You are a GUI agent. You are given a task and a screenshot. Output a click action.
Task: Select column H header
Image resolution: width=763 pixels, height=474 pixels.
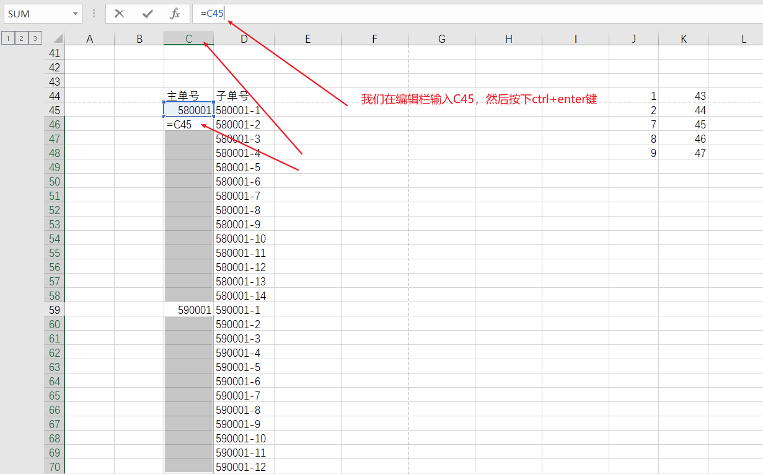pyautogui.click(x=509, y=38)
